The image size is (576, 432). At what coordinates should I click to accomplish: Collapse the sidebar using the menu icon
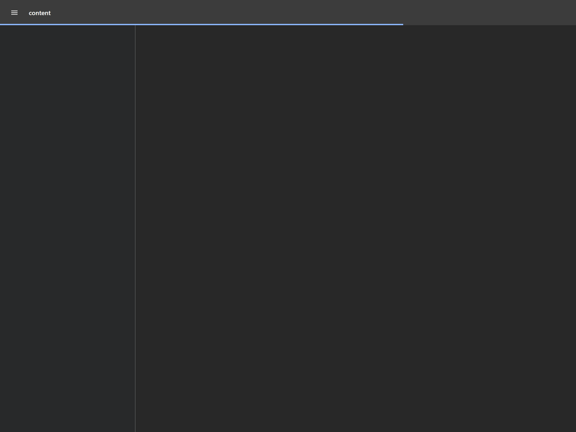coord(14,13)
